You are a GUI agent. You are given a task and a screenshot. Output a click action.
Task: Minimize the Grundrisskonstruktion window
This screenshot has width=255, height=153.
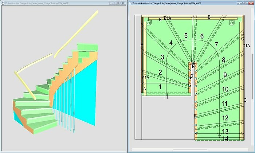point(239,3)
